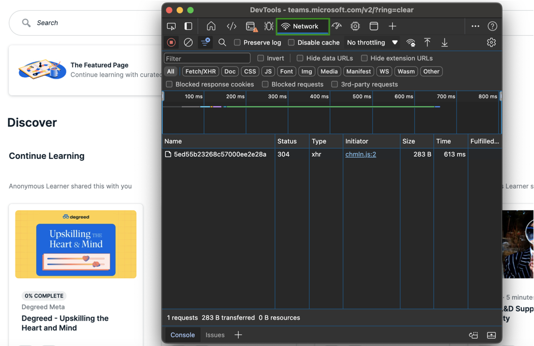Open DevTools help question mark icon
The height and width of the screenshot is (346, 534).
[492, 26]
